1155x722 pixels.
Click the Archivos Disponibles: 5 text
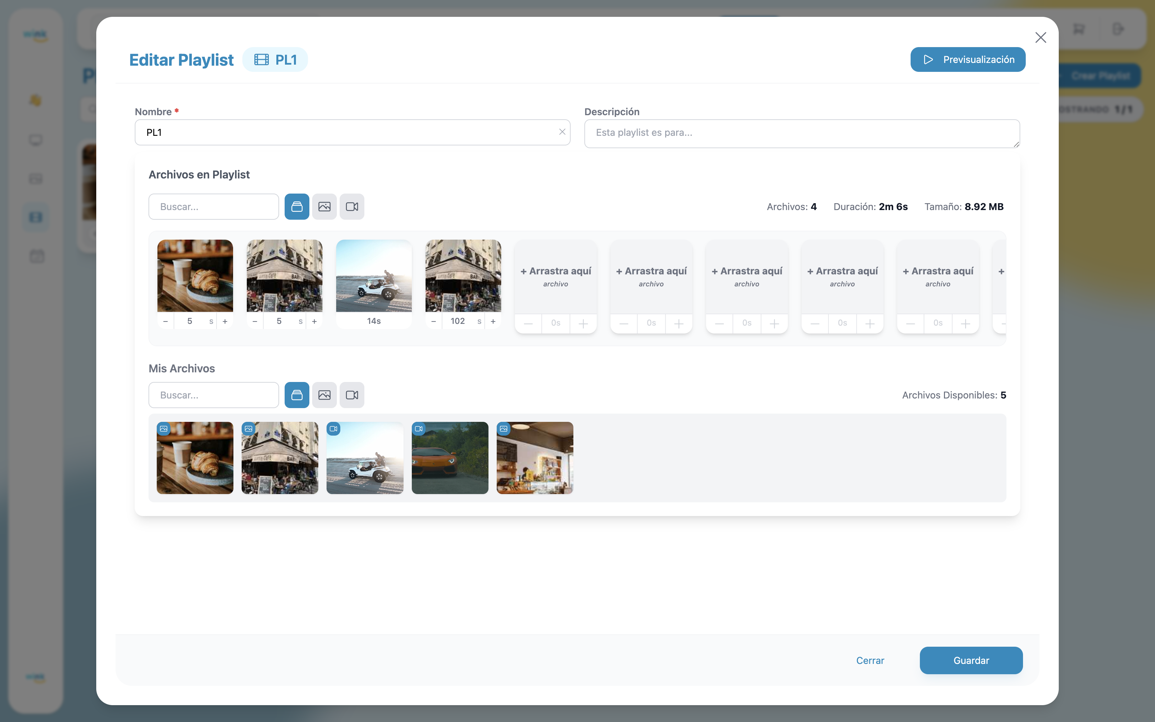tap(954, 395)
